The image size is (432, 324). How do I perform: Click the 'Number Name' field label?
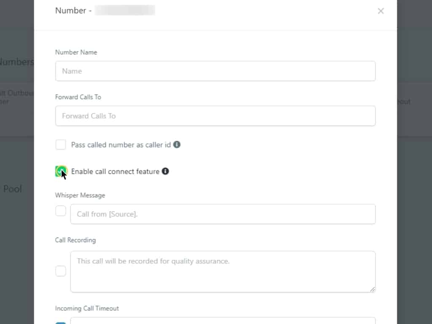[x=76, y=52]
